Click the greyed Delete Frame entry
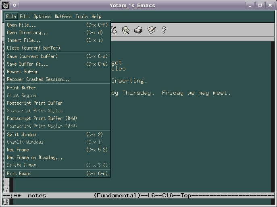The width and height of the screenshot is (277, 207). (x=58, y=165)
